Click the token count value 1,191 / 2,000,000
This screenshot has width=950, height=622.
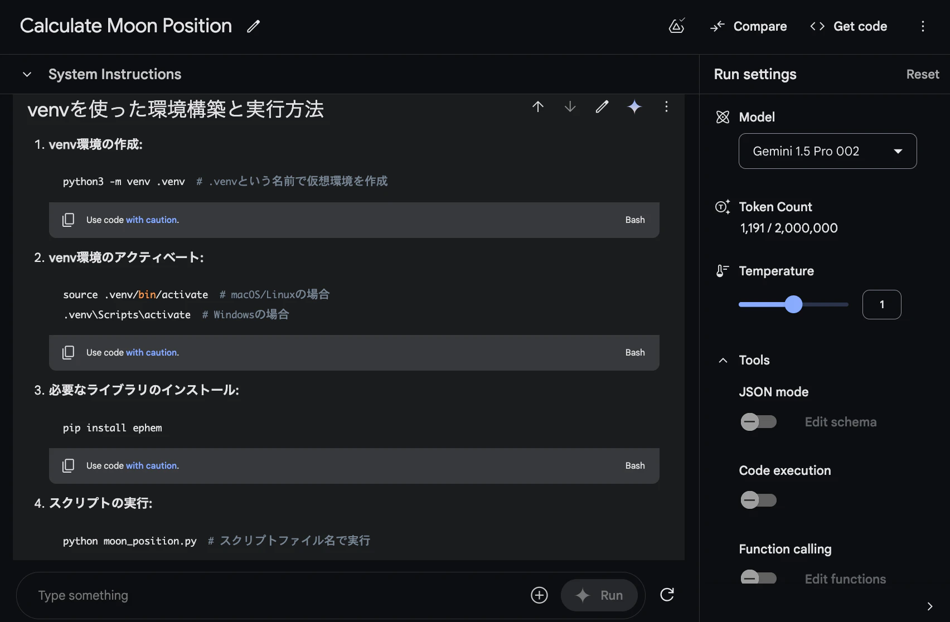click(788, 228)
